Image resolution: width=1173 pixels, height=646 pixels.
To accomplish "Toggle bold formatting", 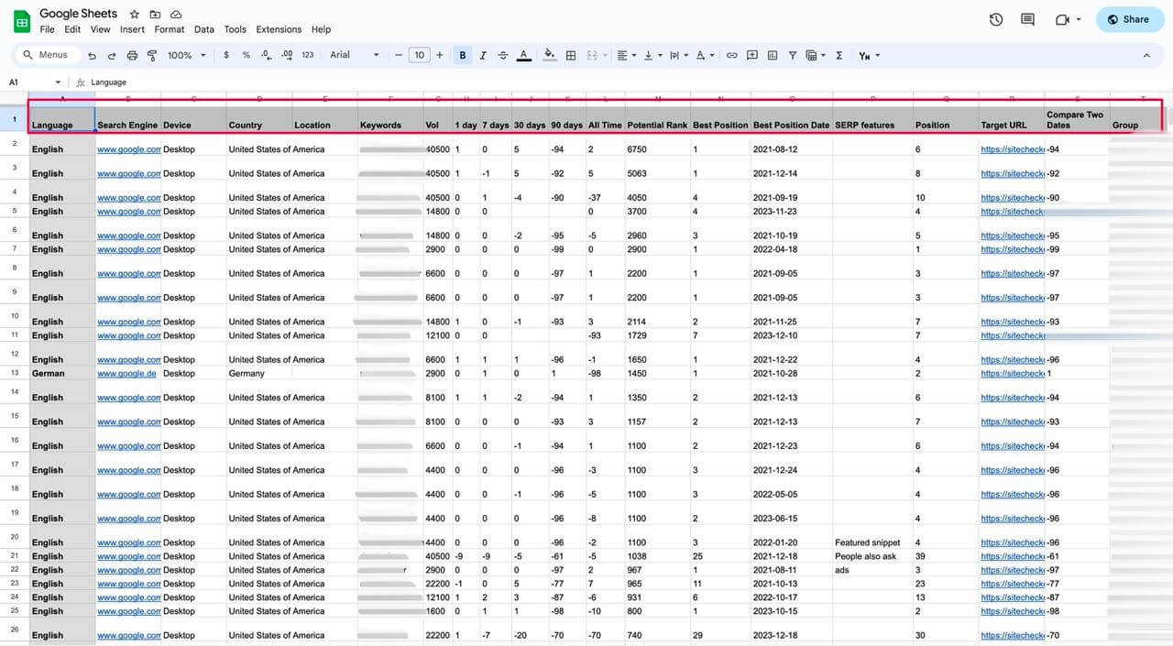I will (x=463, y=55).
